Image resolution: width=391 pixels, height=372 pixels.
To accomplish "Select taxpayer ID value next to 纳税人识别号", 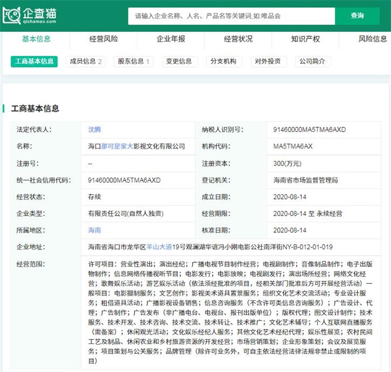I will pos(309,130).
